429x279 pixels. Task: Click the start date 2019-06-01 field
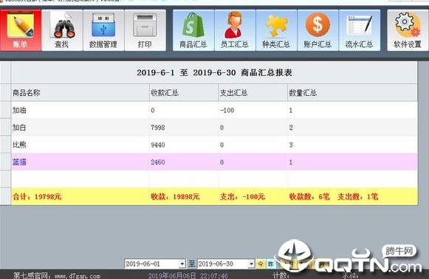pos(152,264)
